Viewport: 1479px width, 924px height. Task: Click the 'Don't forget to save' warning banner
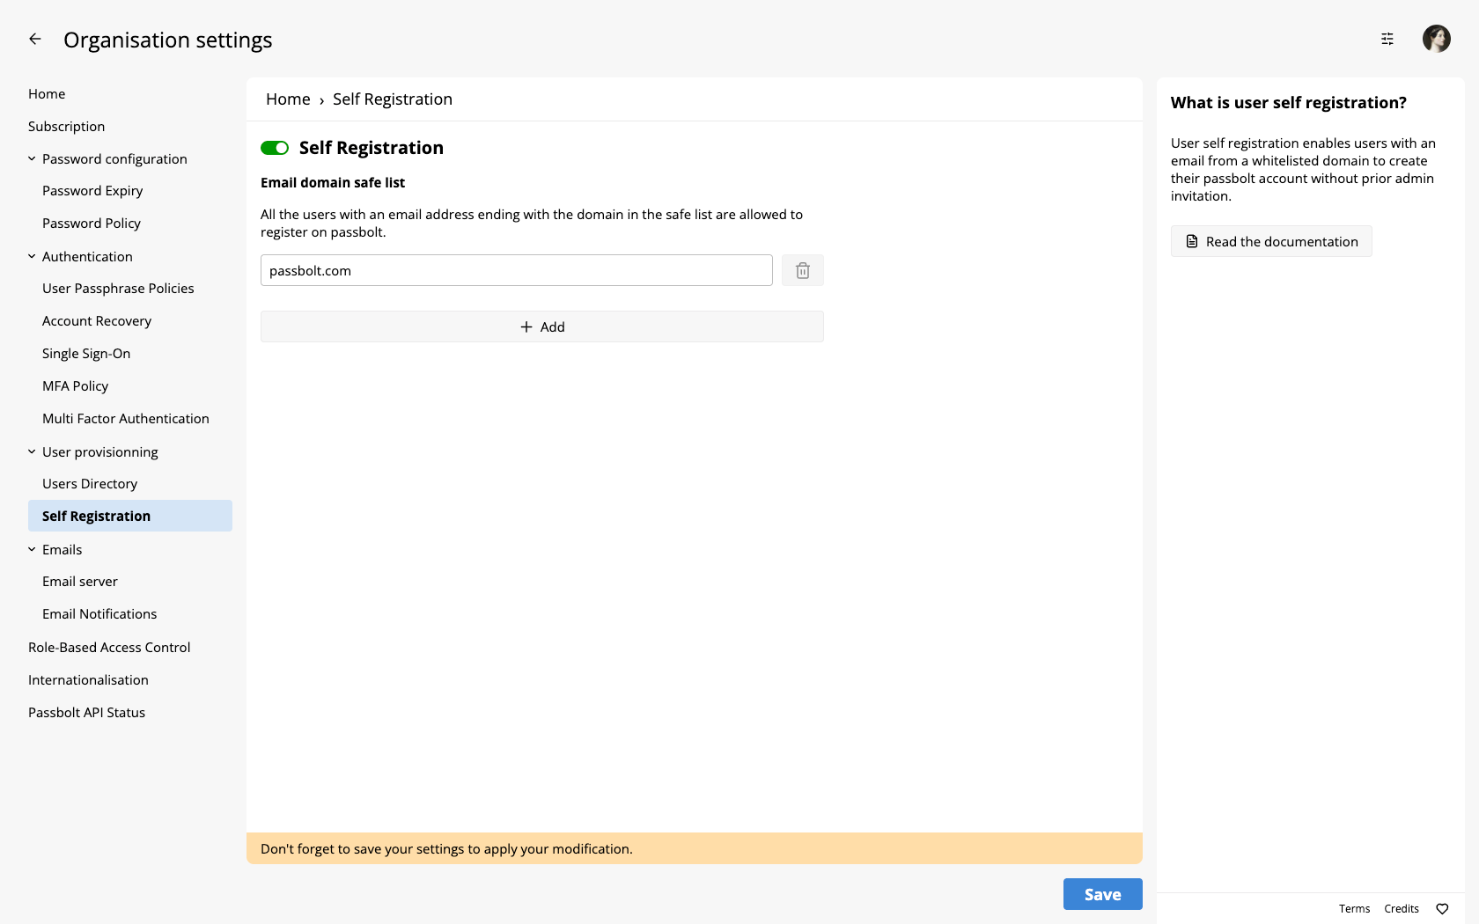coord(695,848)
